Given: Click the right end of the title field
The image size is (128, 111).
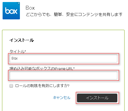Looking at the screenshot, I should 115,58.
